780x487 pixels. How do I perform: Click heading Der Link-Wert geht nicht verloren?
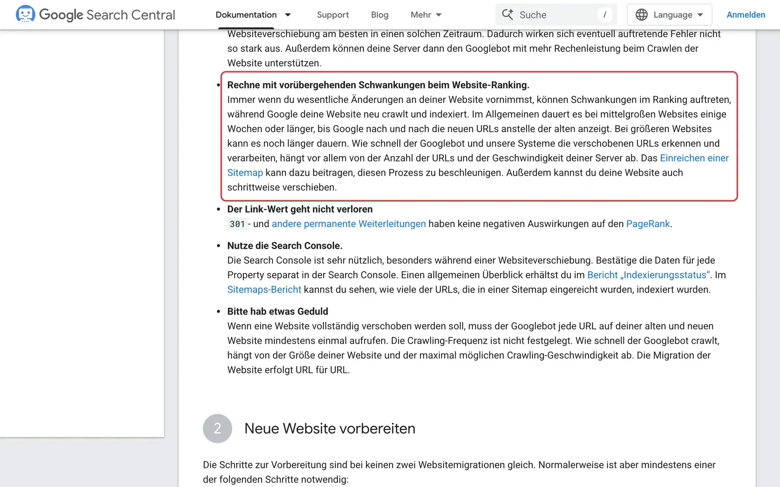(x=300, y=209)
